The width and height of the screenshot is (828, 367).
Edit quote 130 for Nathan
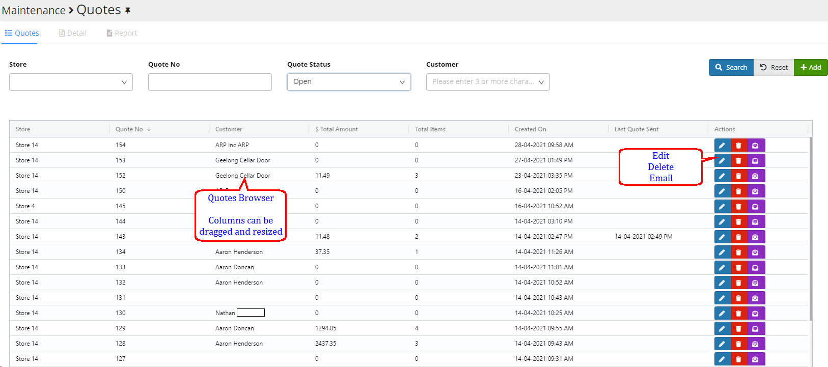click(722, 314)
